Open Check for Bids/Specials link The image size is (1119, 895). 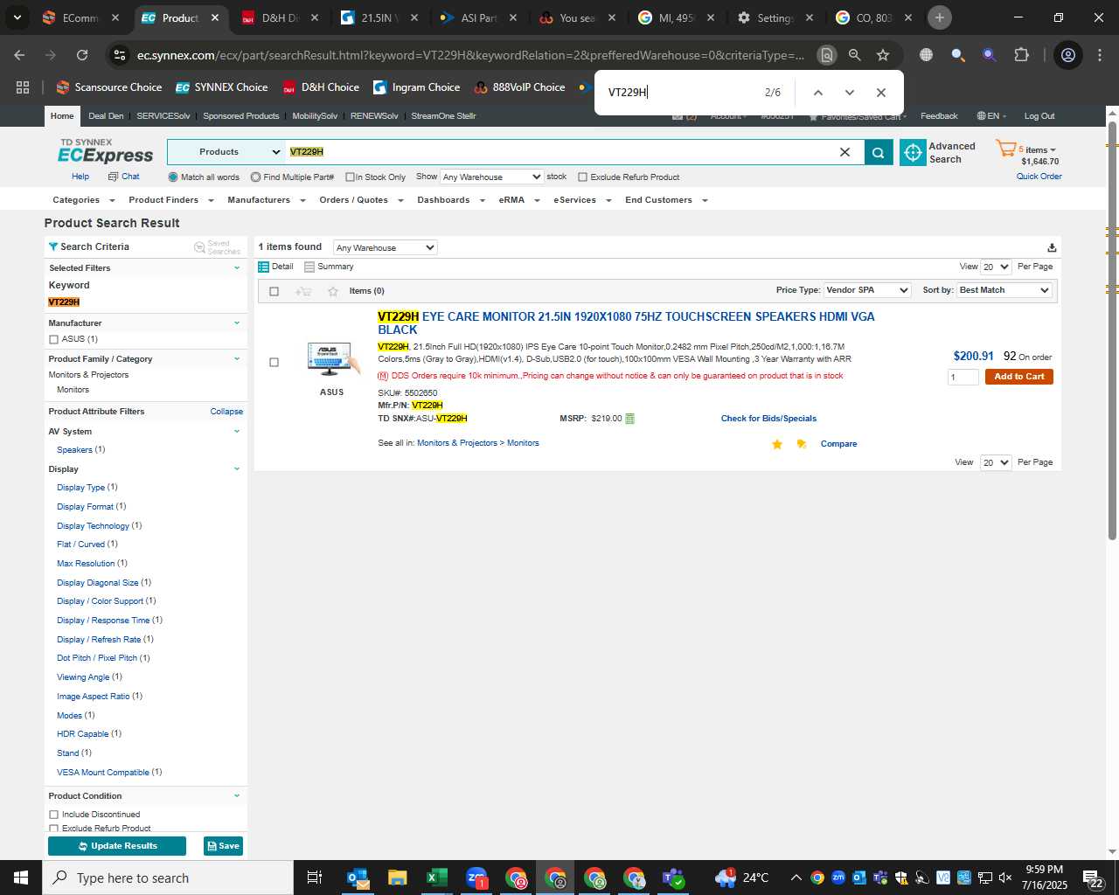pyautogui.click(x=768, y=419)
